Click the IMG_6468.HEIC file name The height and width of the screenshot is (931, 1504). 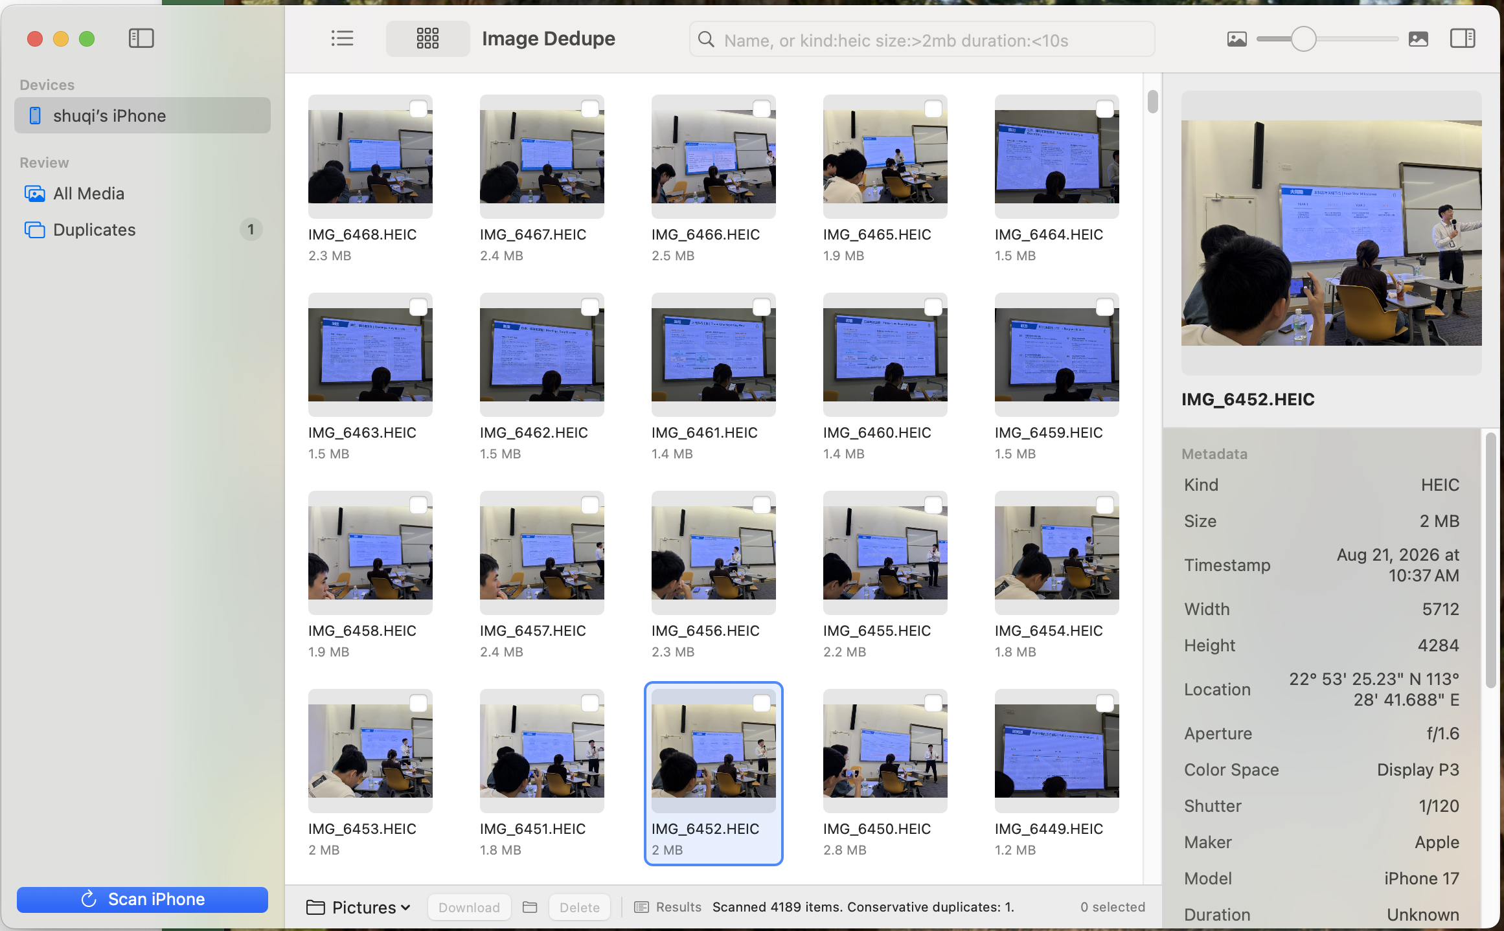(x=362, y=234)
